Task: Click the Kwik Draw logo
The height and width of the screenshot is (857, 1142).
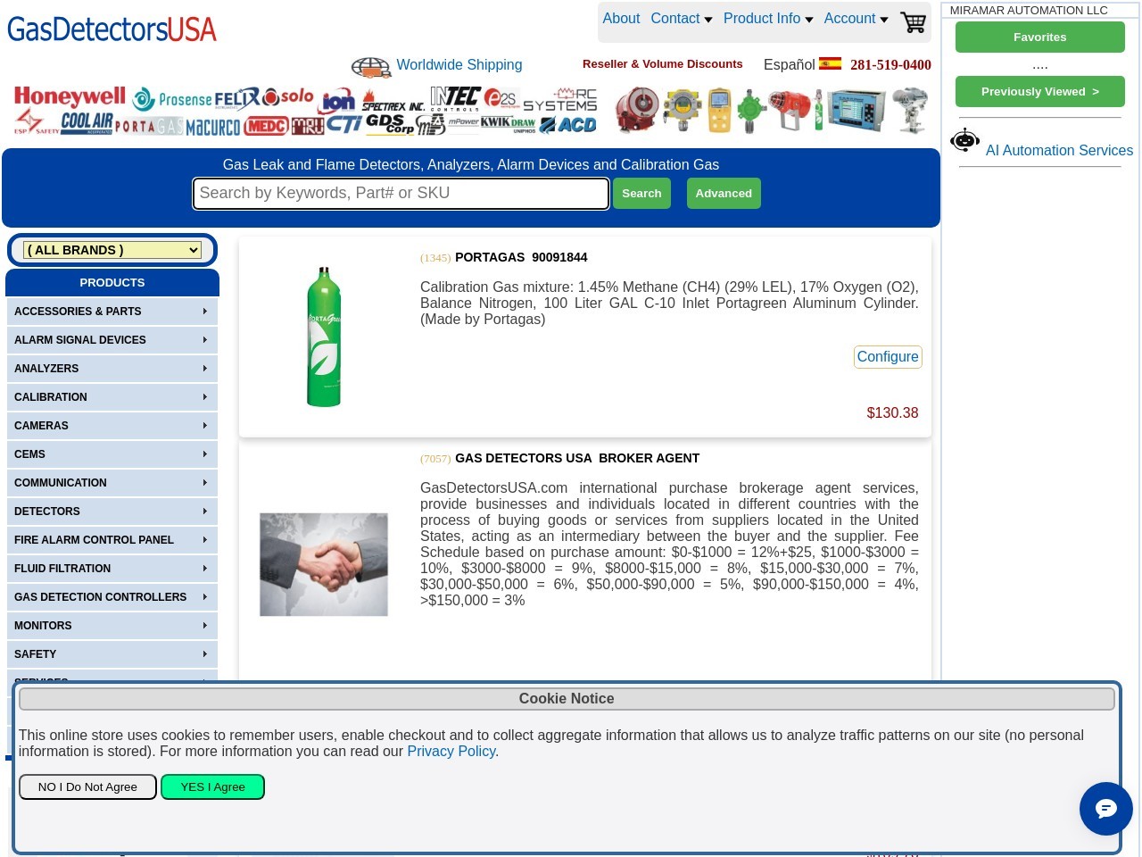Action: click(x=508, y=123)
